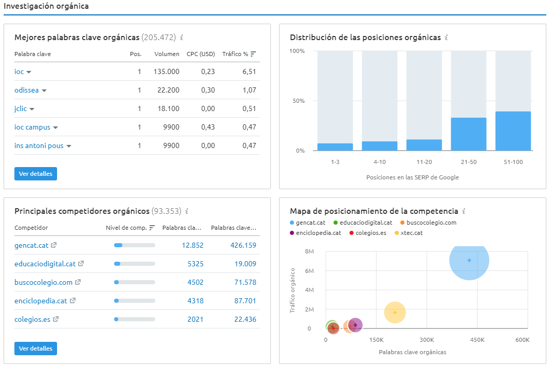The height and width of the screenshot is (366, 553).
Task: Open external link icon next to educaciodigital.cat
Action: pos(81,264)
